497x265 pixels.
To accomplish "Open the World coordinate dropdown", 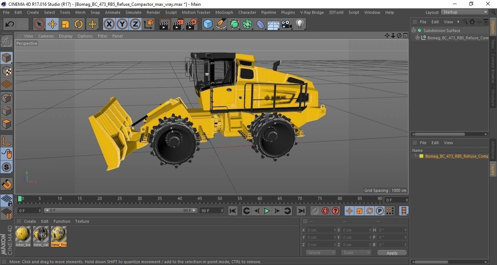I will [x=321, y=253].
